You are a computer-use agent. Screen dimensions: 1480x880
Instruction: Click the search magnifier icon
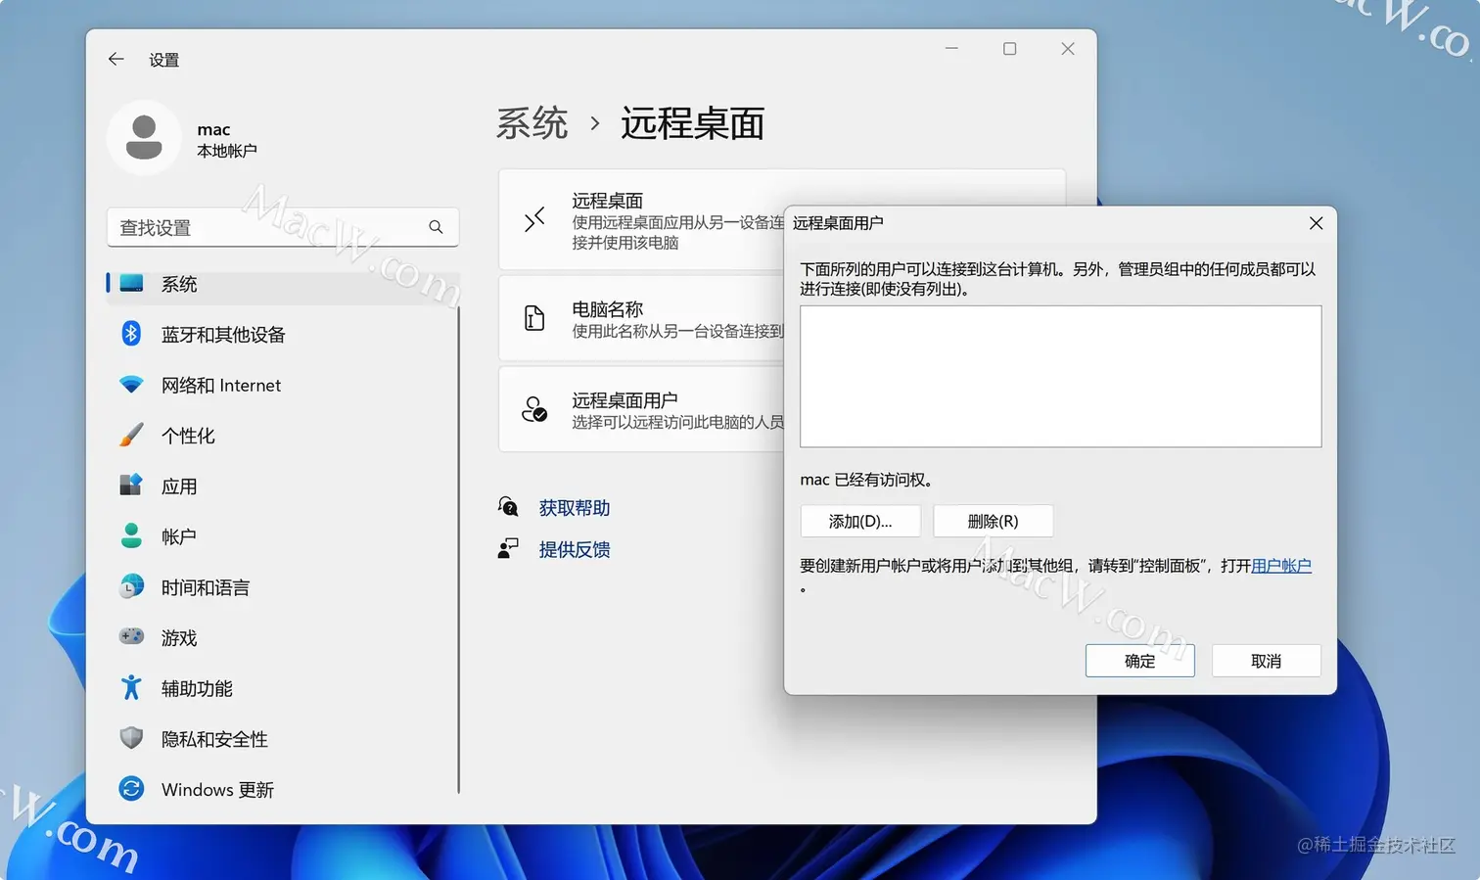pyautogui.click(x=436, y=227)
